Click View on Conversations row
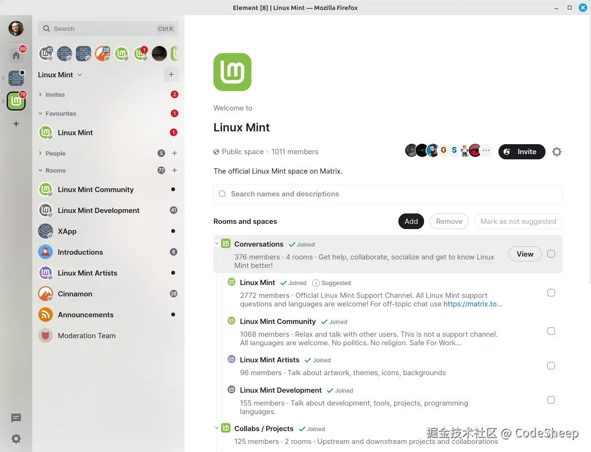This screenshot has height=452, width=591. pyautogui.click(x=525, y=254)
